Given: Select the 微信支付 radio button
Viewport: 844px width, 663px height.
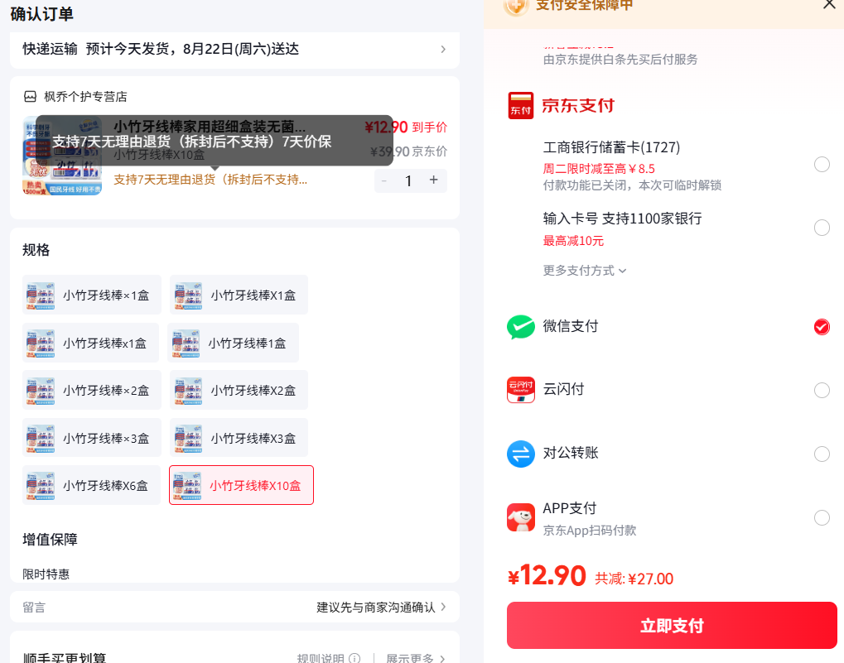Looking at the screenshot, I should coord(822,327).
